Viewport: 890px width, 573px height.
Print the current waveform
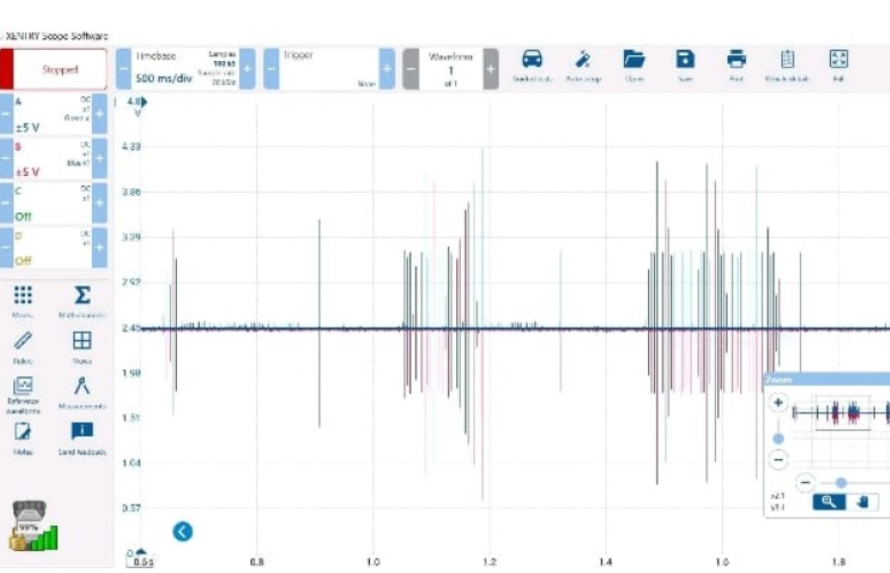736,61
